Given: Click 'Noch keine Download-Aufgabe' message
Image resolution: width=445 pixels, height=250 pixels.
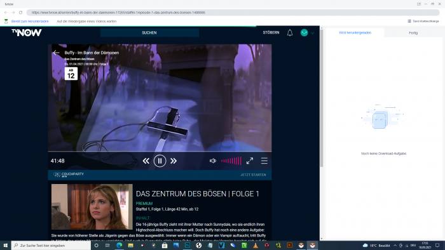Looking at the screenshot, I should (x=384, y=154).
